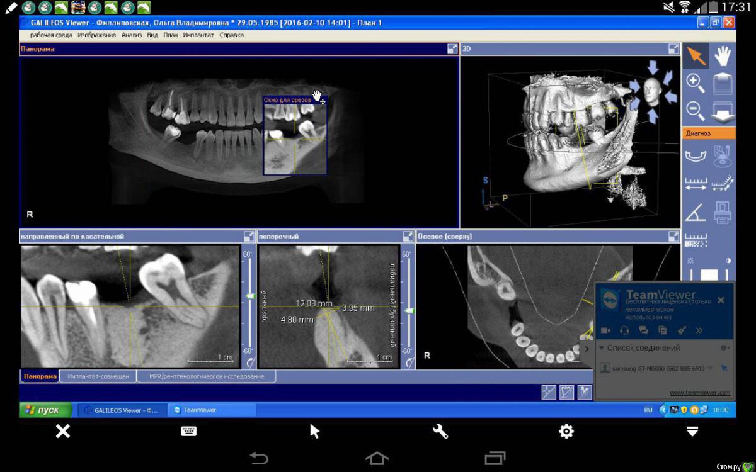Switch to MPR/рентгенологическое исследование tab
This screenshot has width=756, height=472.
click(206, 376)
